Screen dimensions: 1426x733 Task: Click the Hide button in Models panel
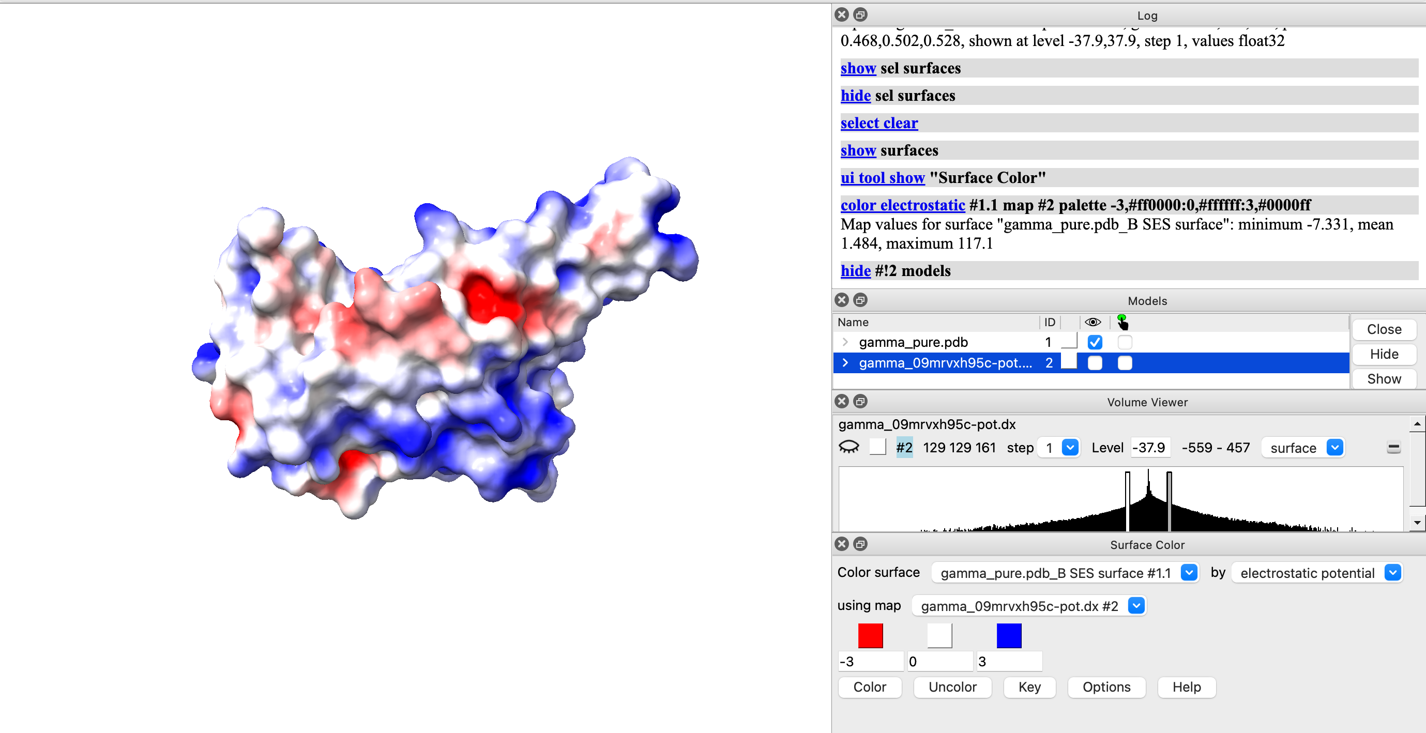[1384, 354]
